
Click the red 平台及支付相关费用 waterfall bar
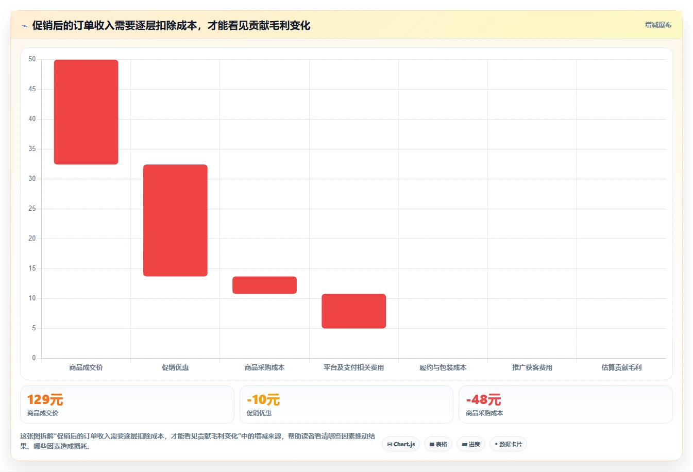point(353,311)
